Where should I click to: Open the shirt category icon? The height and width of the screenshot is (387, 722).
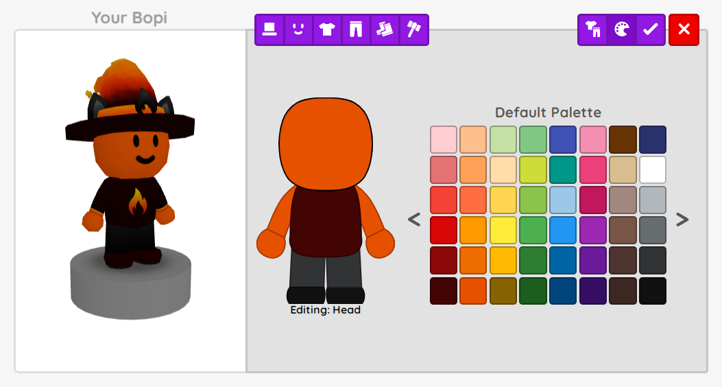point(327,30)
